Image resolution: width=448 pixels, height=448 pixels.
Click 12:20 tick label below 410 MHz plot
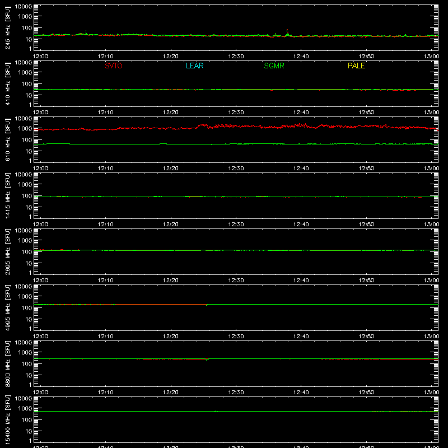[171, 113]
